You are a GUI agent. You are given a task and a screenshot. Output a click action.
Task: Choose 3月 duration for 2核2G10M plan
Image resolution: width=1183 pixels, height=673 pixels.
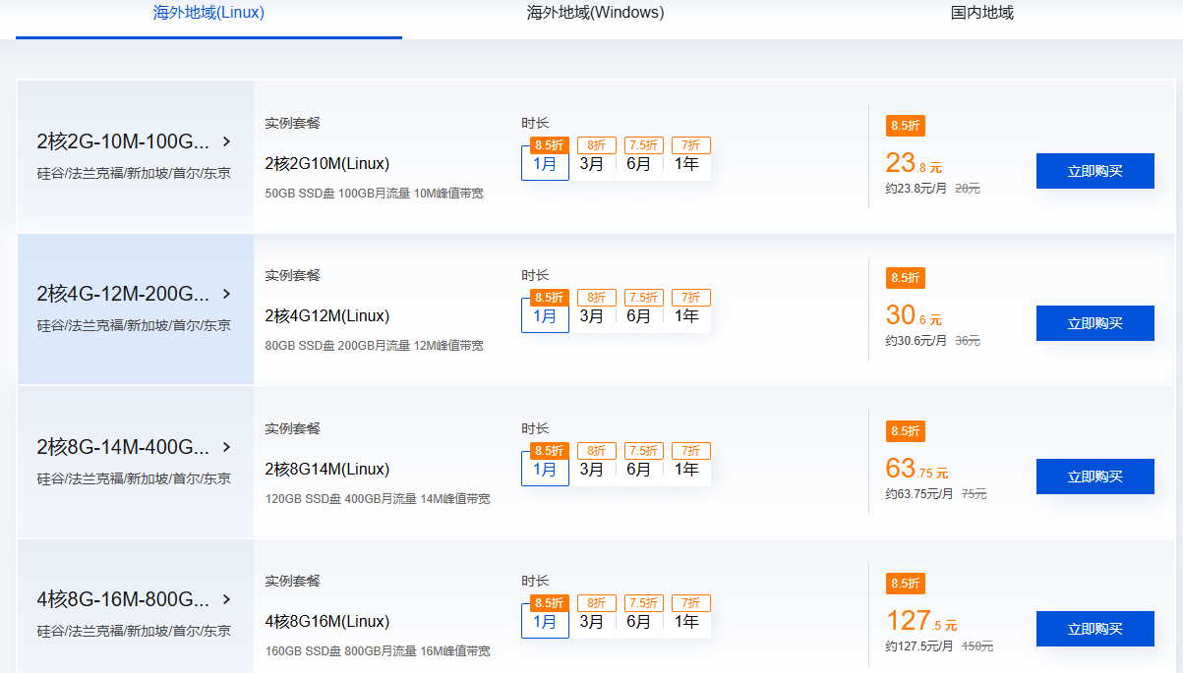coord(592,164)
